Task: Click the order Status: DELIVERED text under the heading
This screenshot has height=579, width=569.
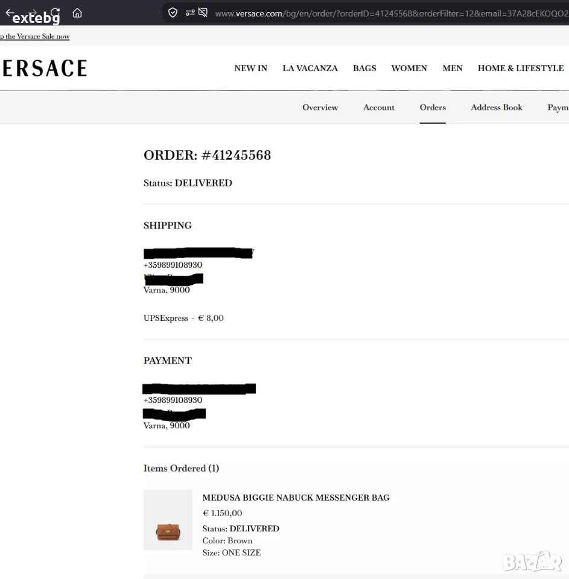Action: [188, 183]
